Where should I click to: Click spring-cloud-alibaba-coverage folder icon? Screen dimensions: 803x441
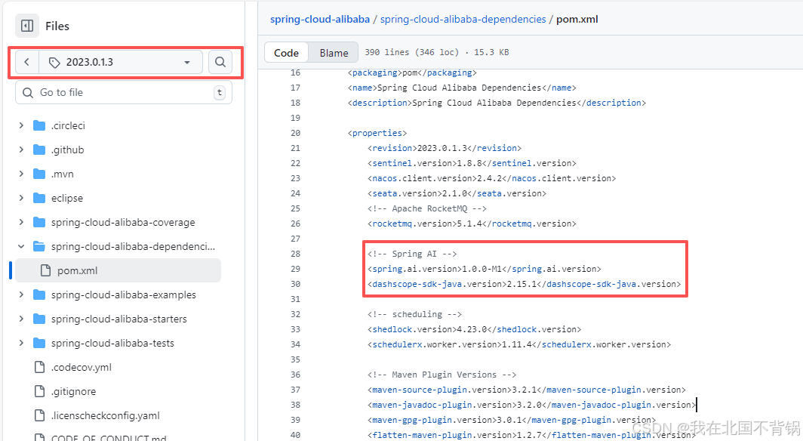click(39, 222)
